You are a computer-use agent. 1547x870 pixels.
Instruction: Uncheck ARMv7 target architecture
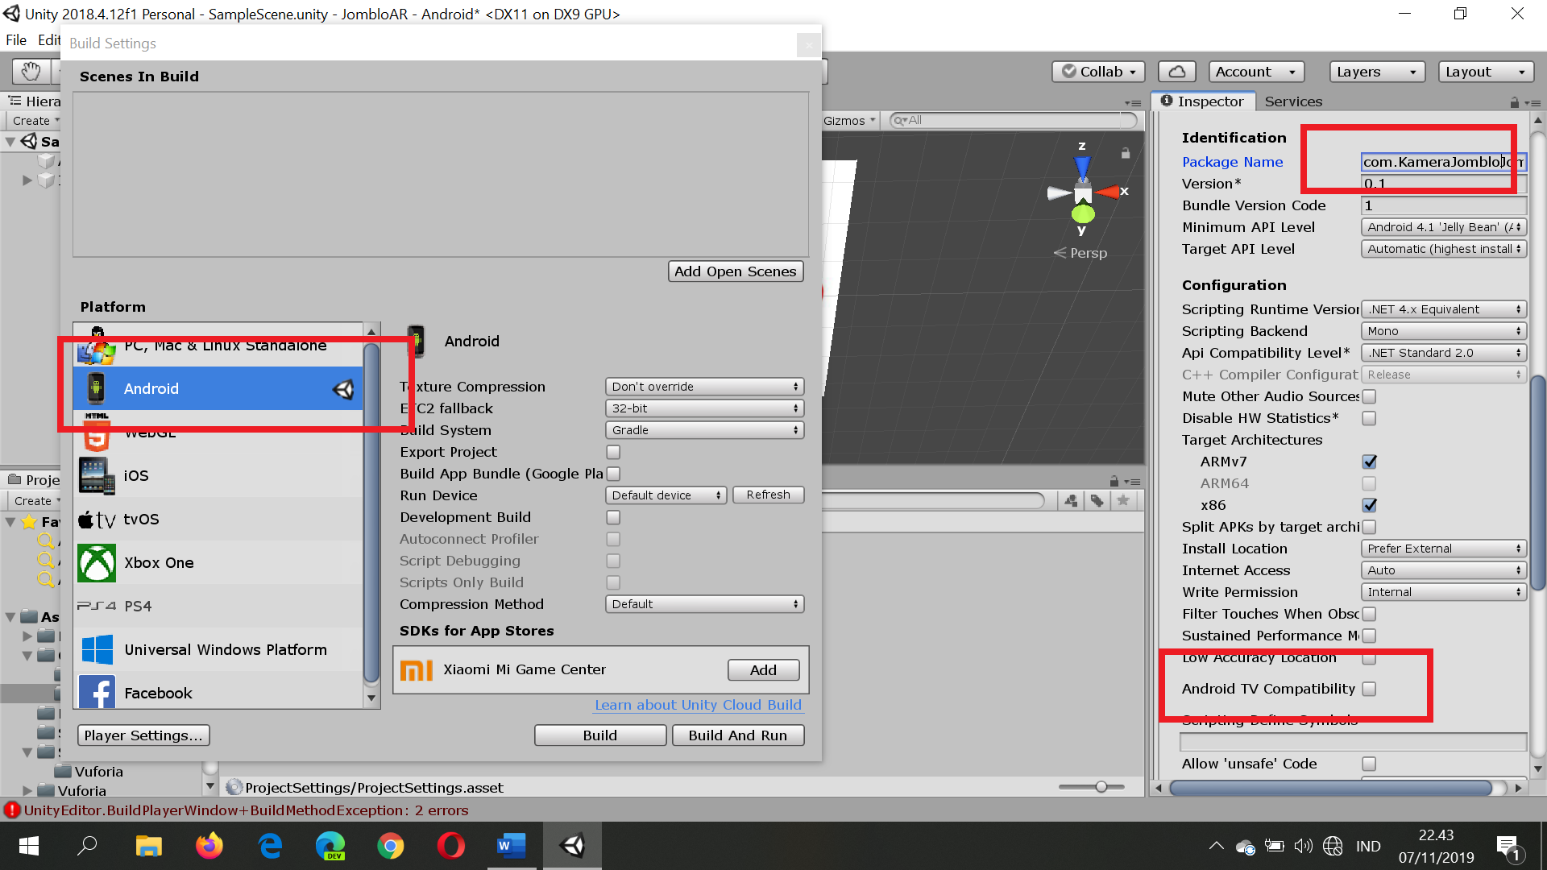click(1369, 462)
